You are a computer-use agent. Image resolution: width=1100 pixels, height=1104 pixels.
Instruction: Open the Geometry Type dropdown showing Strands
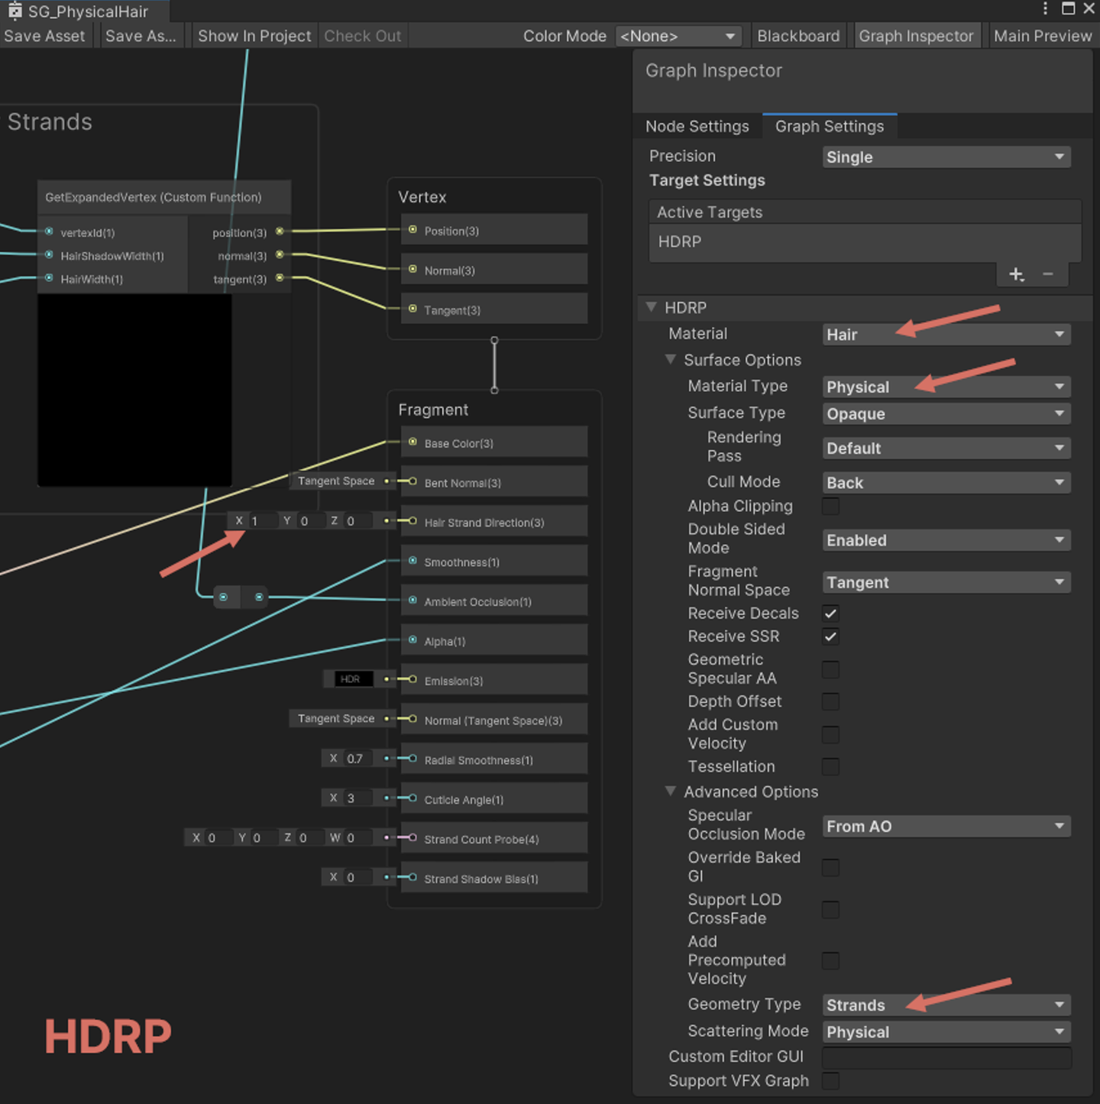[946, 1005]
